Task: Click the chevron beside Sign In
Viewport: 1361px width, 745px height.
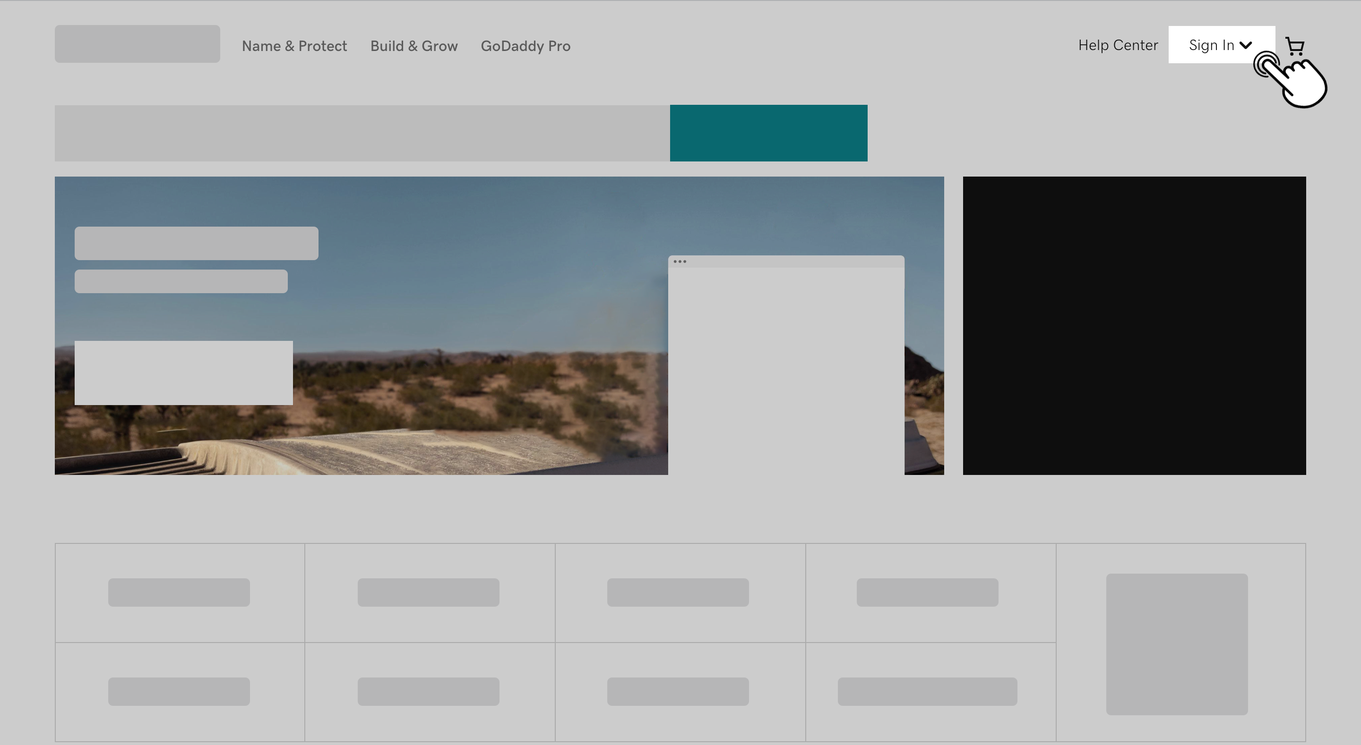Action: 1245,45
